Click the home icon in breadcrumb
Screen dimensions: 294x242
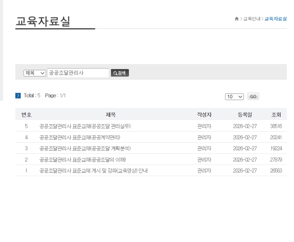tap(237, 19)
